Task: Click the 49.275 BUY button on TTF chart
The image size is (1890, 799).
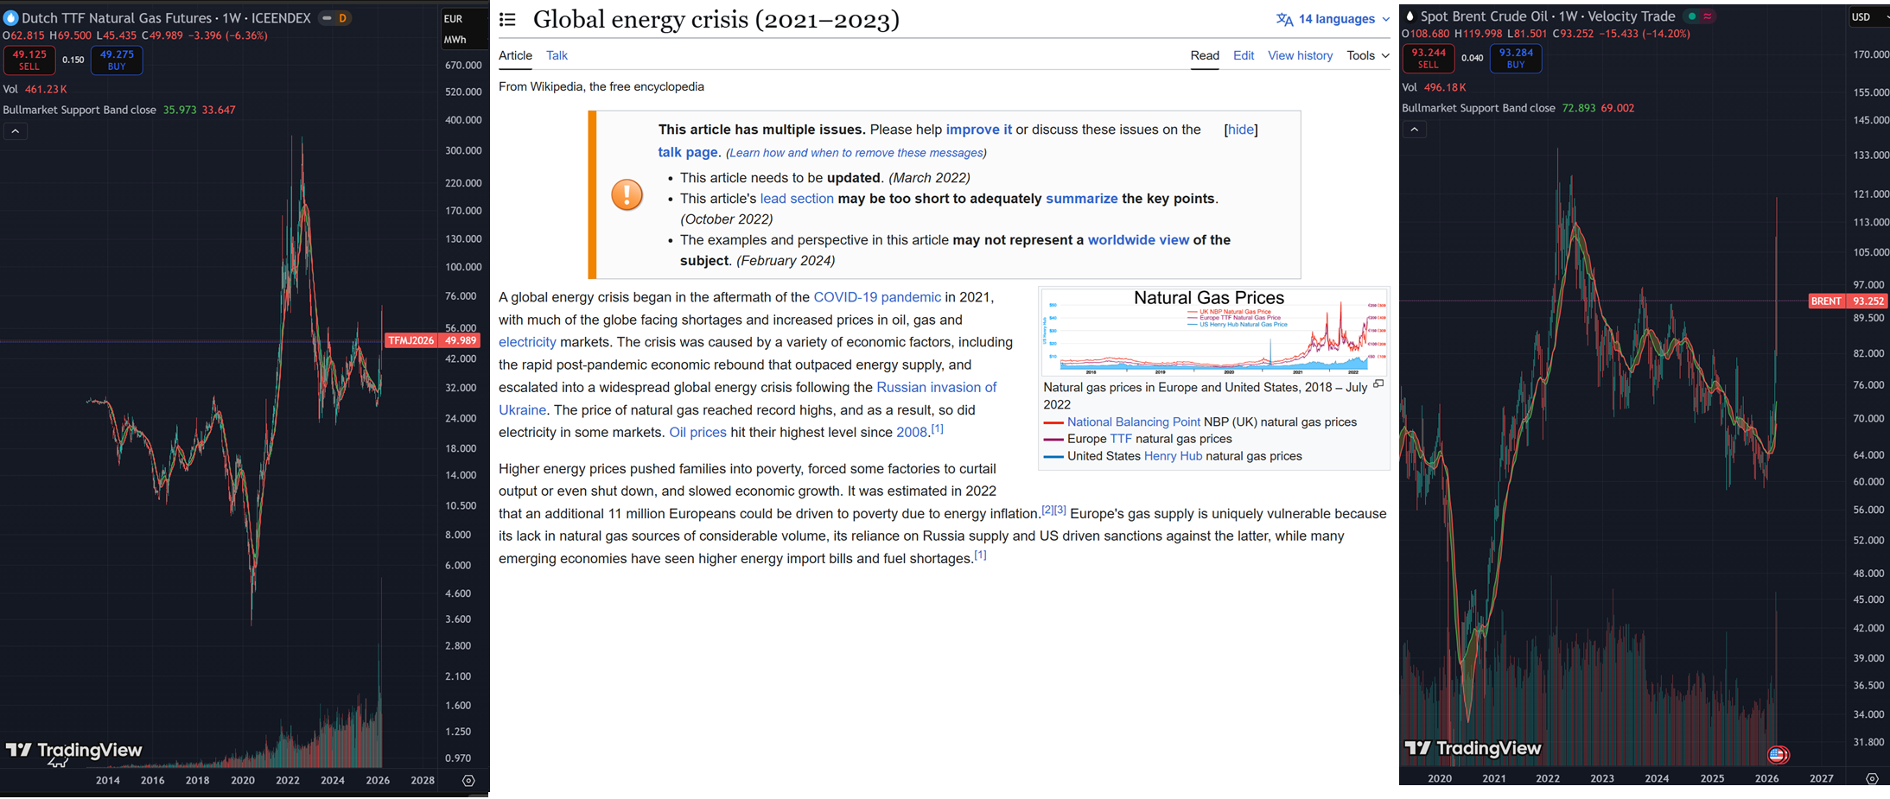Action: tap(117, 60)
